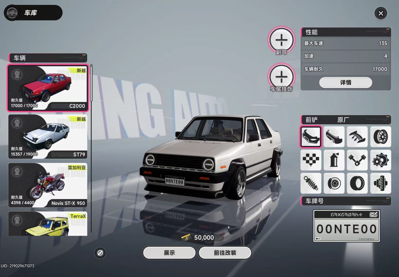Toggle the avatar badge on the ST79 card
399x277 pixels.
click(17, 123)
